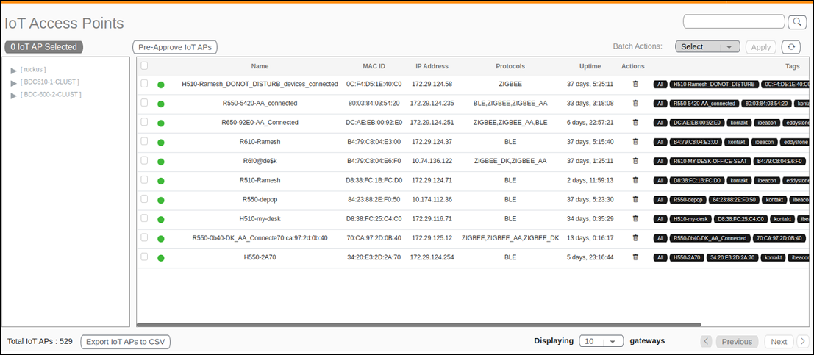Tick checkbox for H550-2A70

coord(144,257)
